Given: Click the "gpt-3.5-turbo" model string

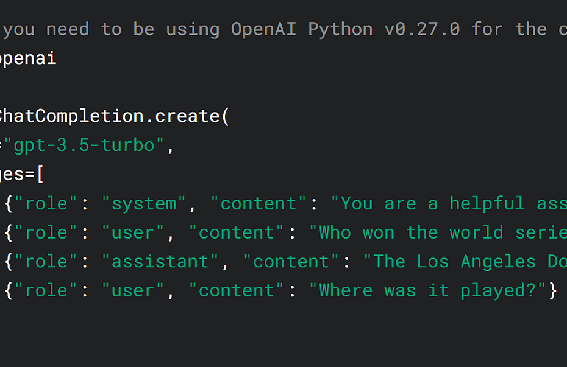Looking at the screenshot, I should tap(84, 145).
